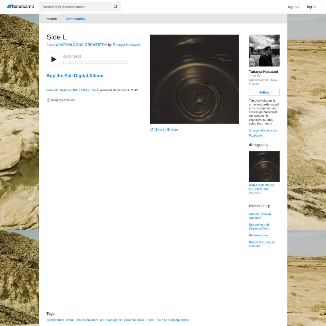Click the all rights reserved copyright icon
326x326 pixels.
(x=49, y=100)
